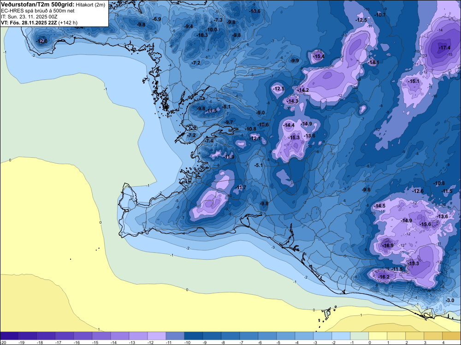Select the -15.4 temperature value
Viewport: 461px width, 345px height.
319,56
